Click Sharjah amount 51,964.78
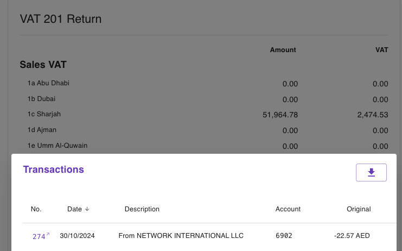This screenshot has height=251, width=402. tap(279, 115)
